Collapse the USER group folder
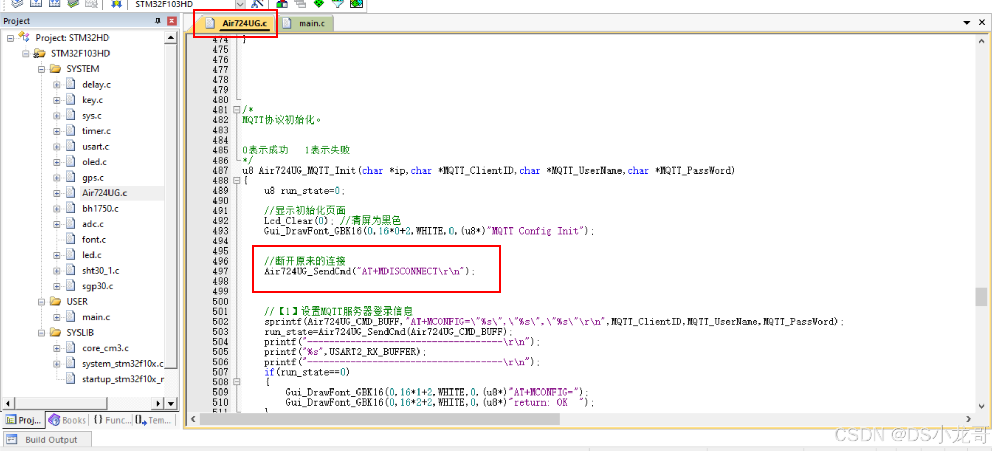Viewport: 992px width, 451px height. 41,302
